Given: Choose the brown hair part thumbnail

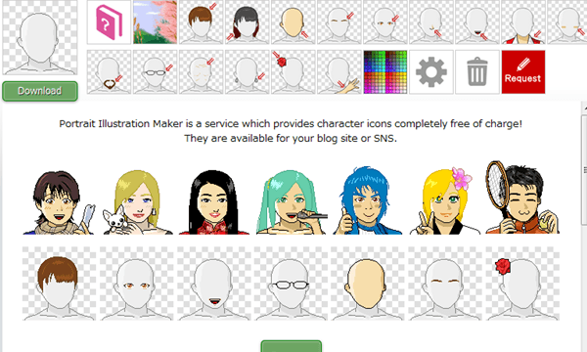Looking at the screenshot, I should point(59,284).
